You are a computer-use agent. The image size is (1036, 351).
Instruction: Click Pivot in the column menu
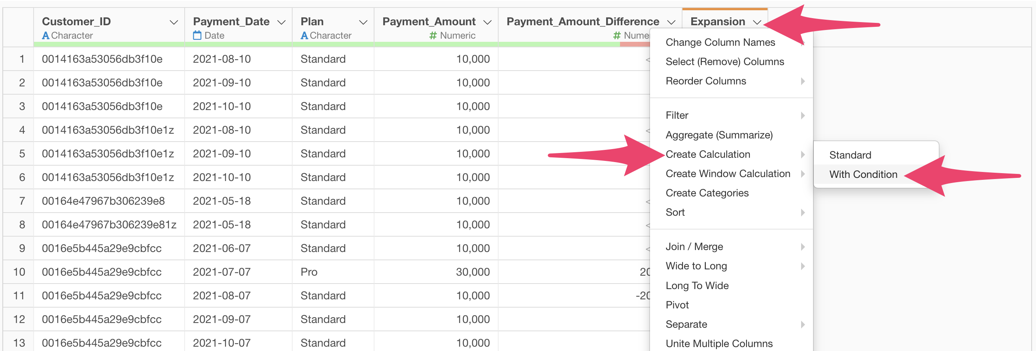pos(677,305)
